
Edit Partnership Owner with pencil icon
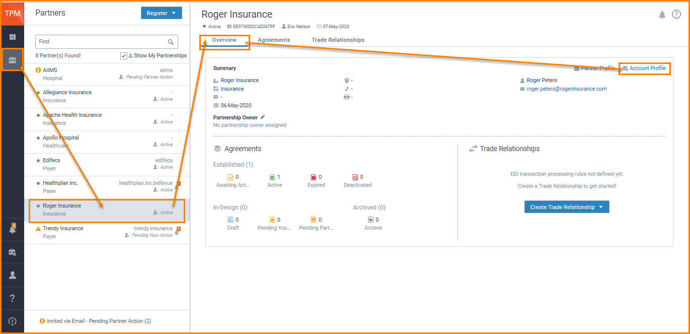coord(263,117)
